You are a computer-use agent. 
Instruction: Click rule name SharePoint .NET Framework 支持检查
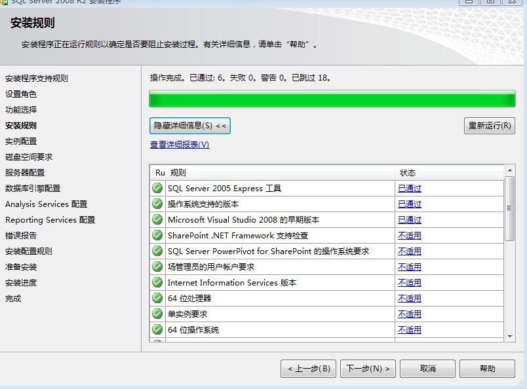tap(238, 236)
